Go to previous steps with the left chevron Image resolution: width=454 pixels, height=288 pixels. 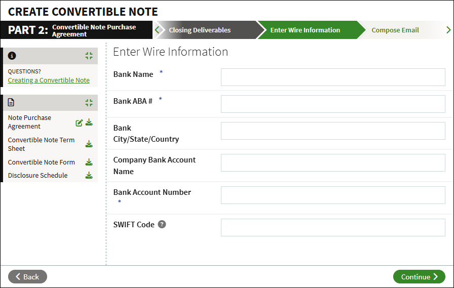click(x=157, y=30)
